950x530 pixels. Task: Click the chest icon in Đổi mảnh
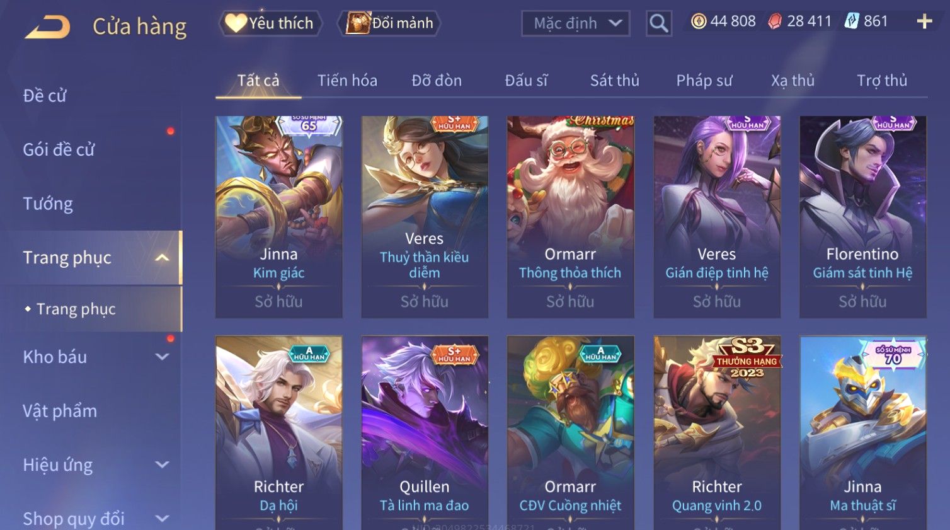(x=358, y=23)
